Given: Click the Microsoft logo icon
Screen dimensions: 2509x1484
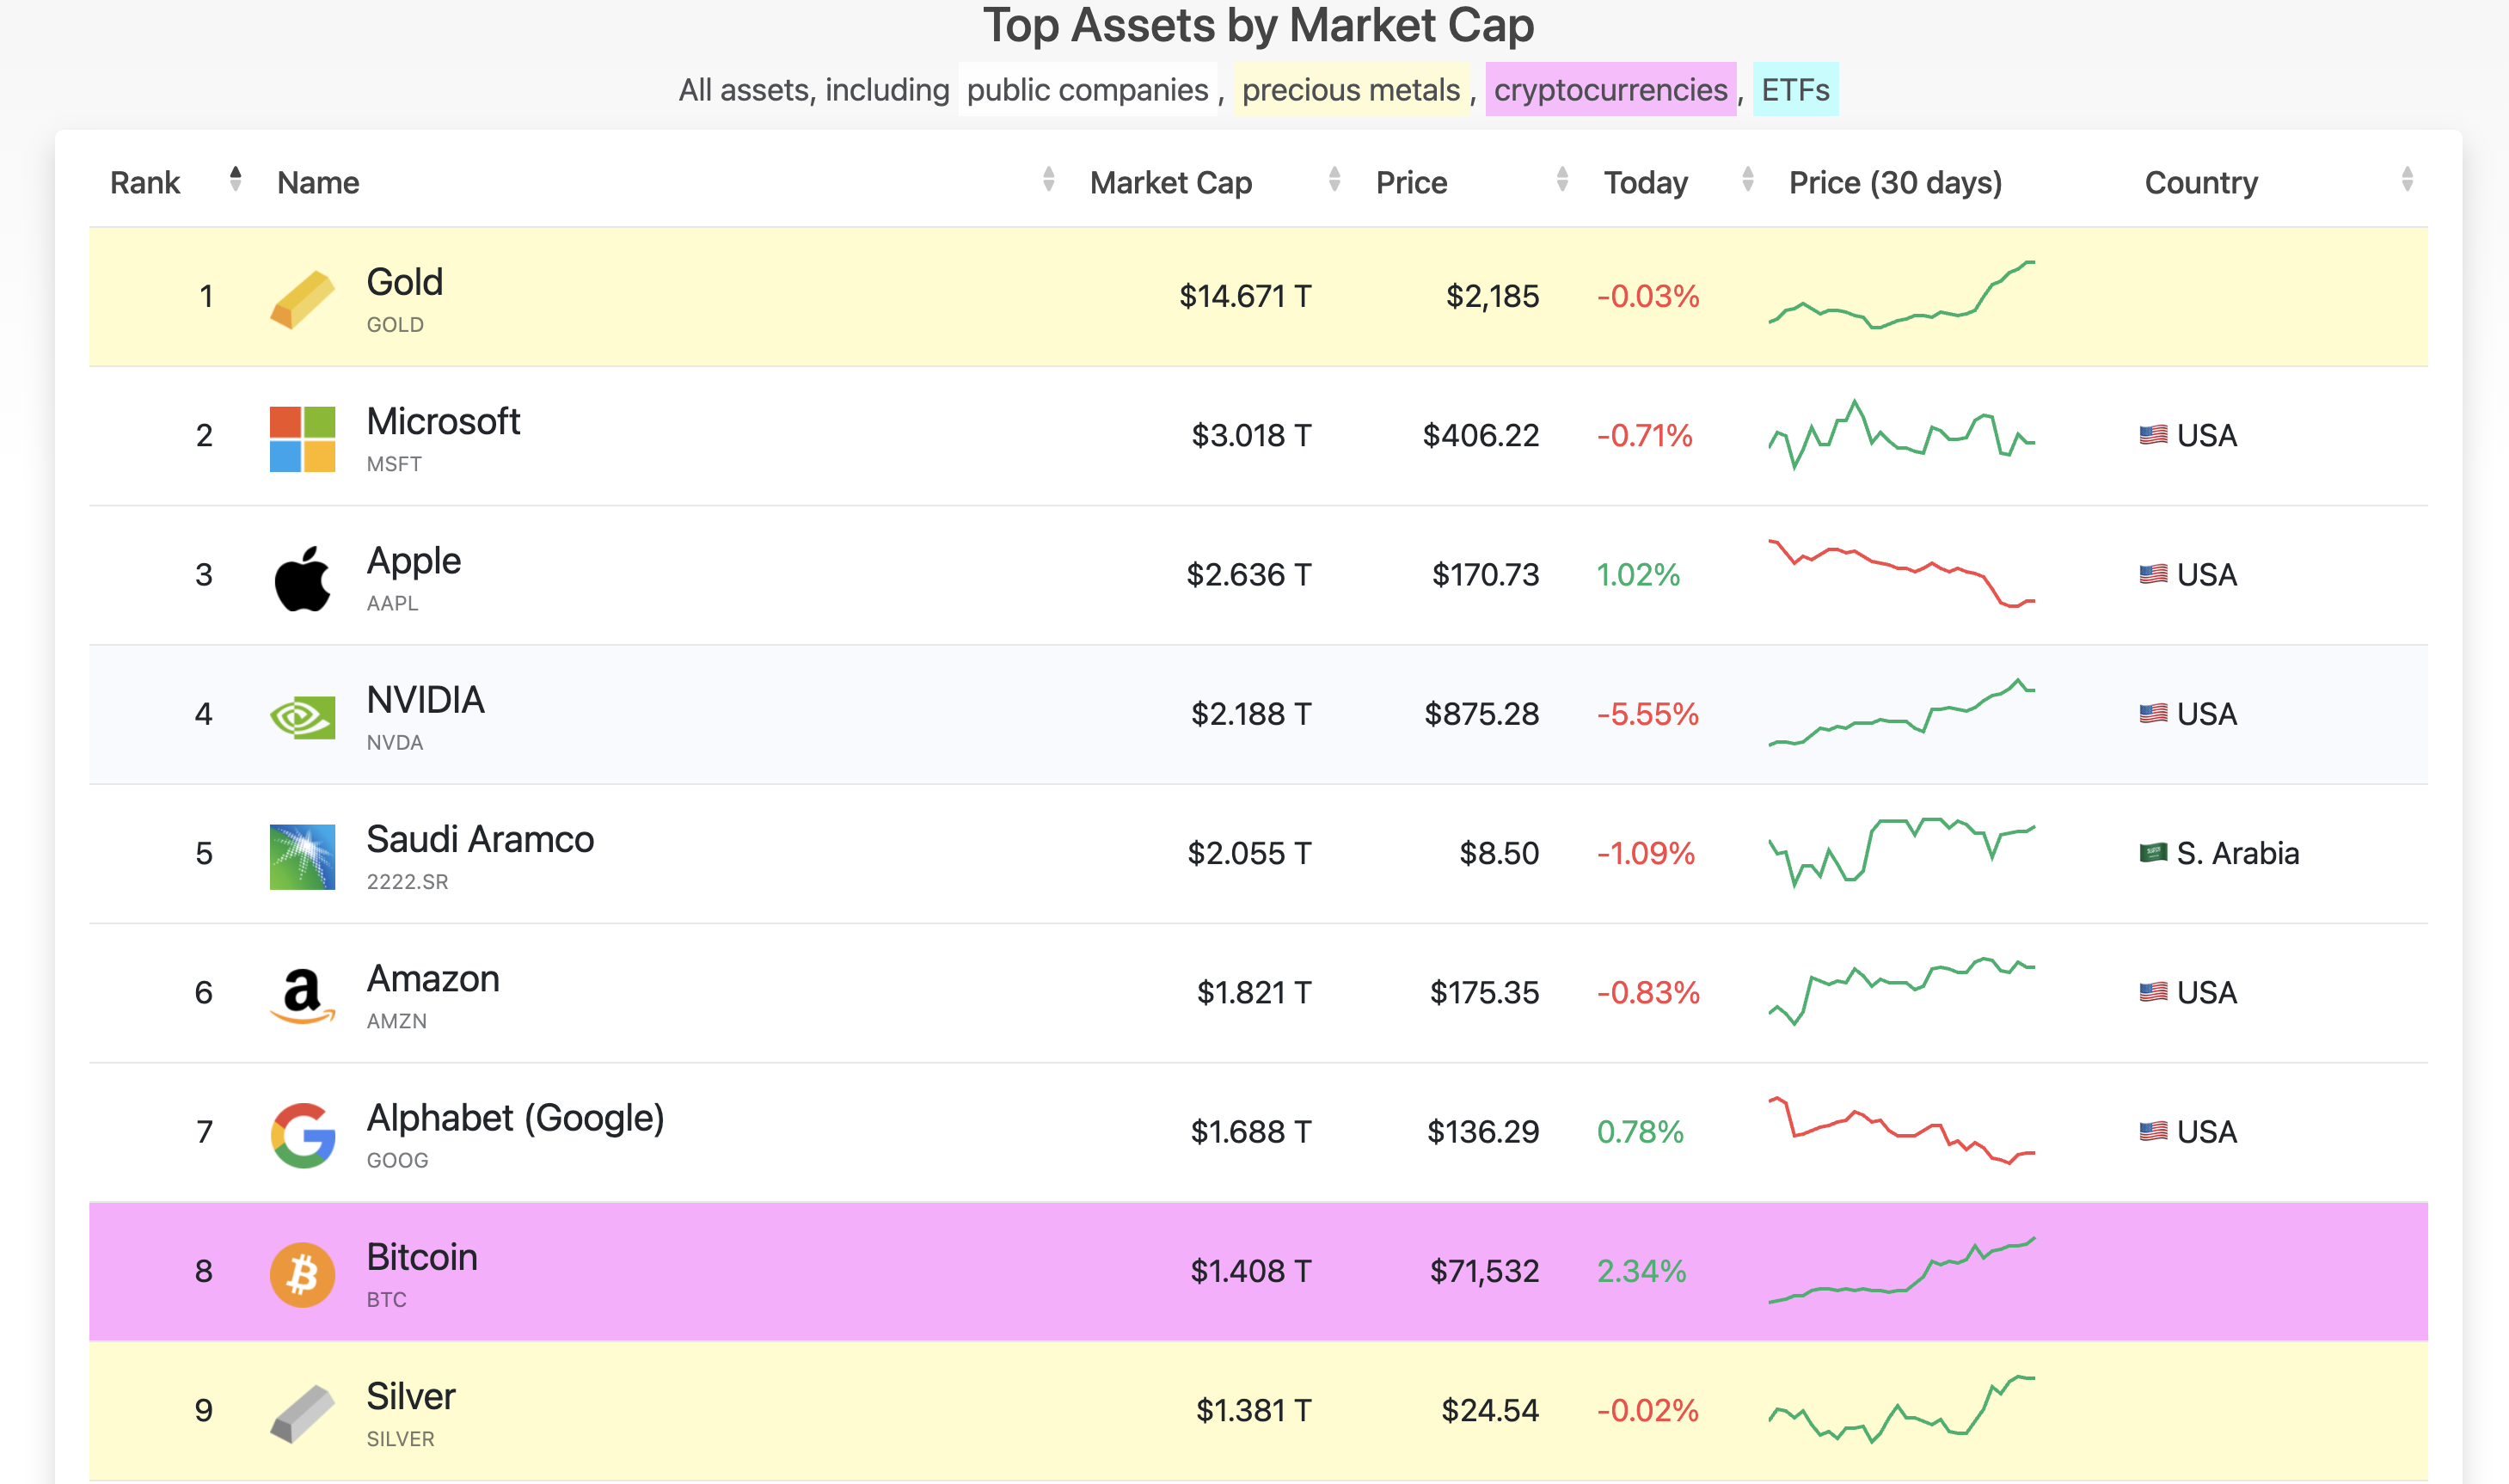Looking at the screenshot, I should click(302, 439).
